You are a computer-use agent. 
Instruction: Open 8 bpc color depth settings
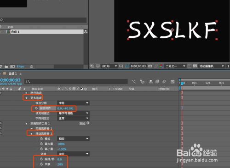21,66
